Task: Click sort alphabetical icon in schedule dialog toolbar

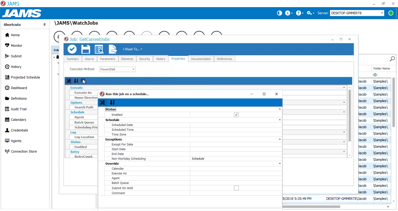Action: point(112,102)
